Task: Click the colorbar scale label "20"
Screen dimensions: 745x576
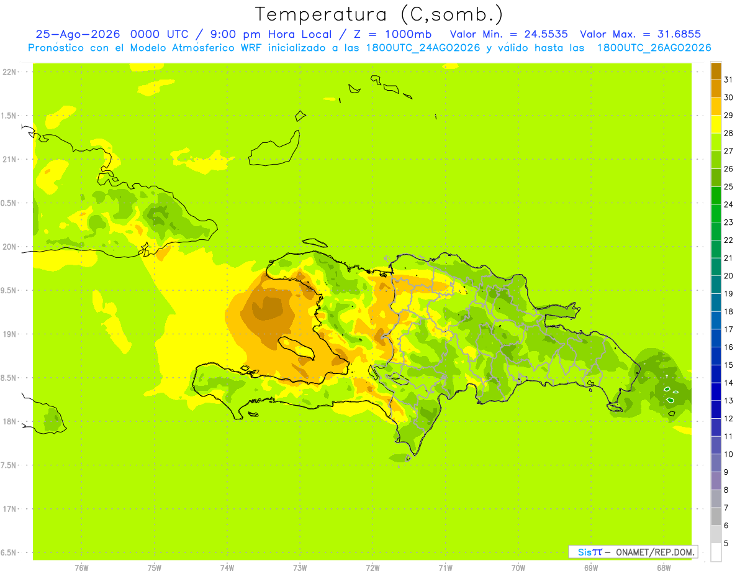Action: pos(729,276)
